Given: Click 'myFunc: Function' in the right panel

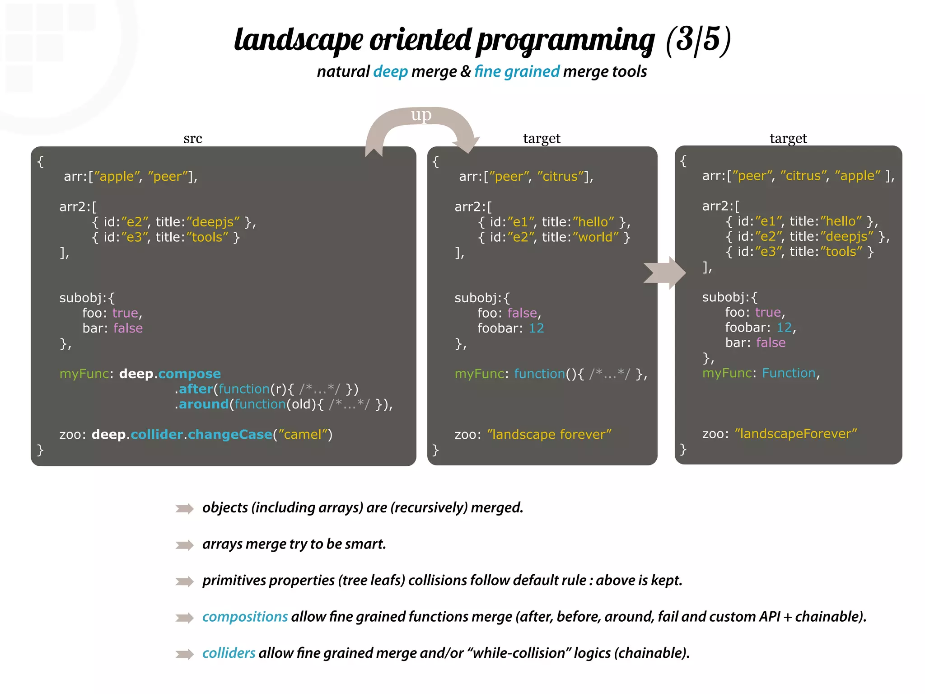Looking at the screenshot, I should coord(761,373).
